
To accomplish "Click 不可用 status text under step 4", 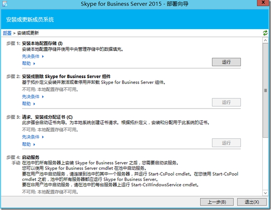I will 50,192.
